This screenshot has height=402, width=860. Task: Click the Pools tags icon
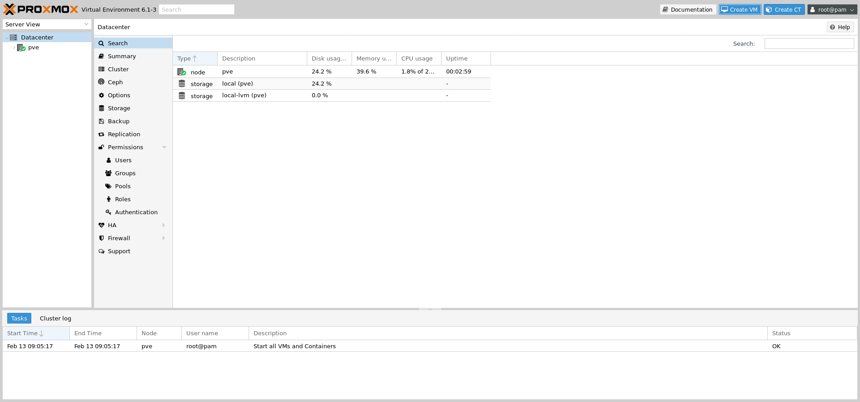[x=108, y=186]
